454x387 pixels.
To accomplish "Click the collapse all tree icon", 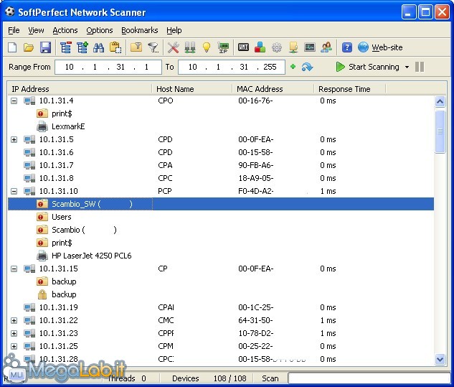I will (66, 47).
